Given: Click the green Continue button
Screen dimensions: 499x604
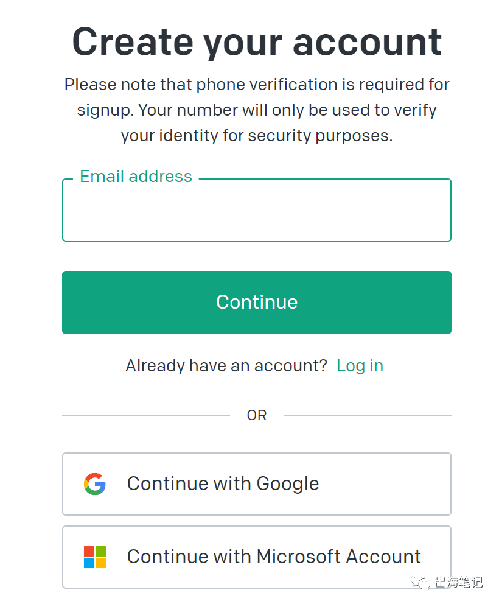Looking at the screenshot, I should point(256,303).
